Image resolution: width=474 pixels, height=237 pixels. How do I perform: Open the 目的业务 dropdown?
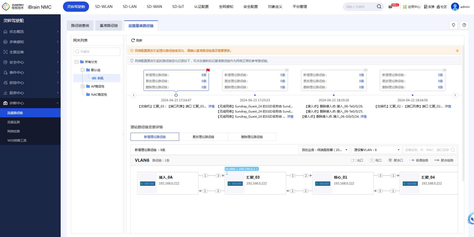click(324, 150)
